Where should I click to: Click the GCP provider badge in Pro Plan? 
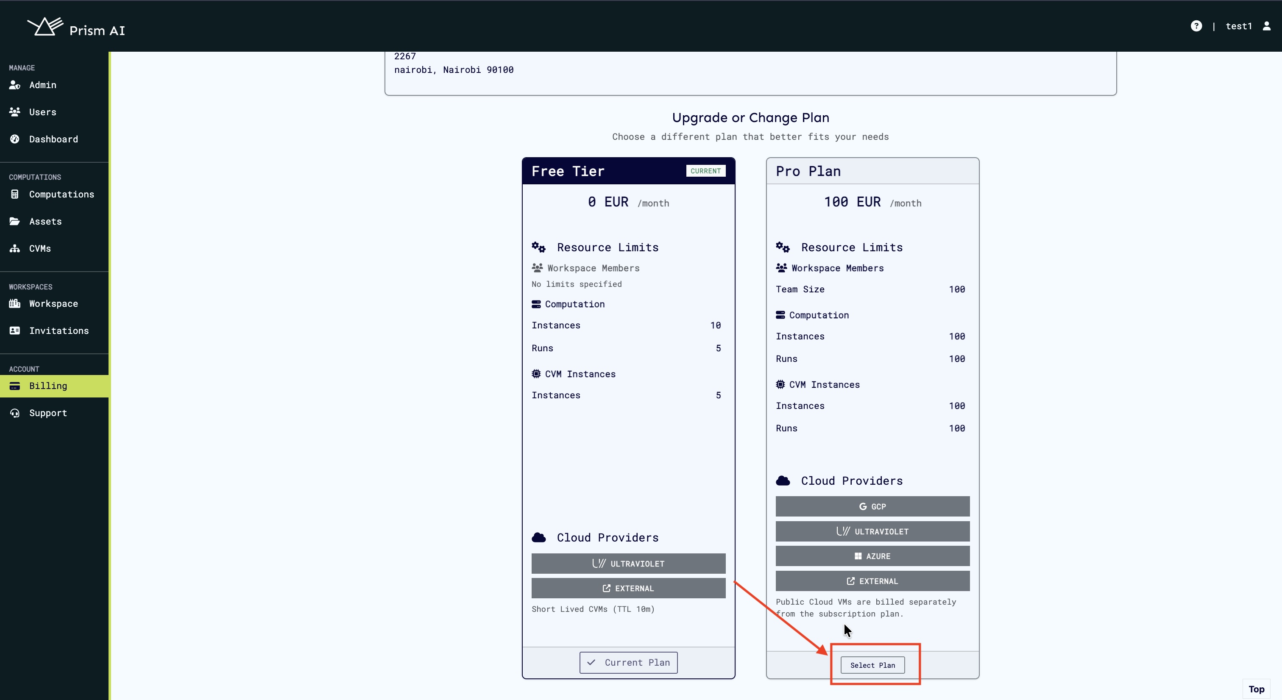click(x=872, y=506)
